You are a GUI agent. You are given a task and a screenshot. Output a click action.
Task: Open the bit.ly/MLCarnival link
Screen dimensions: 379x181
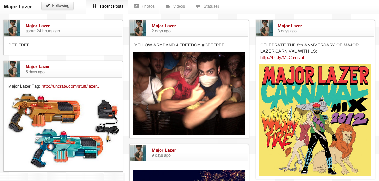tap(282, 58)
